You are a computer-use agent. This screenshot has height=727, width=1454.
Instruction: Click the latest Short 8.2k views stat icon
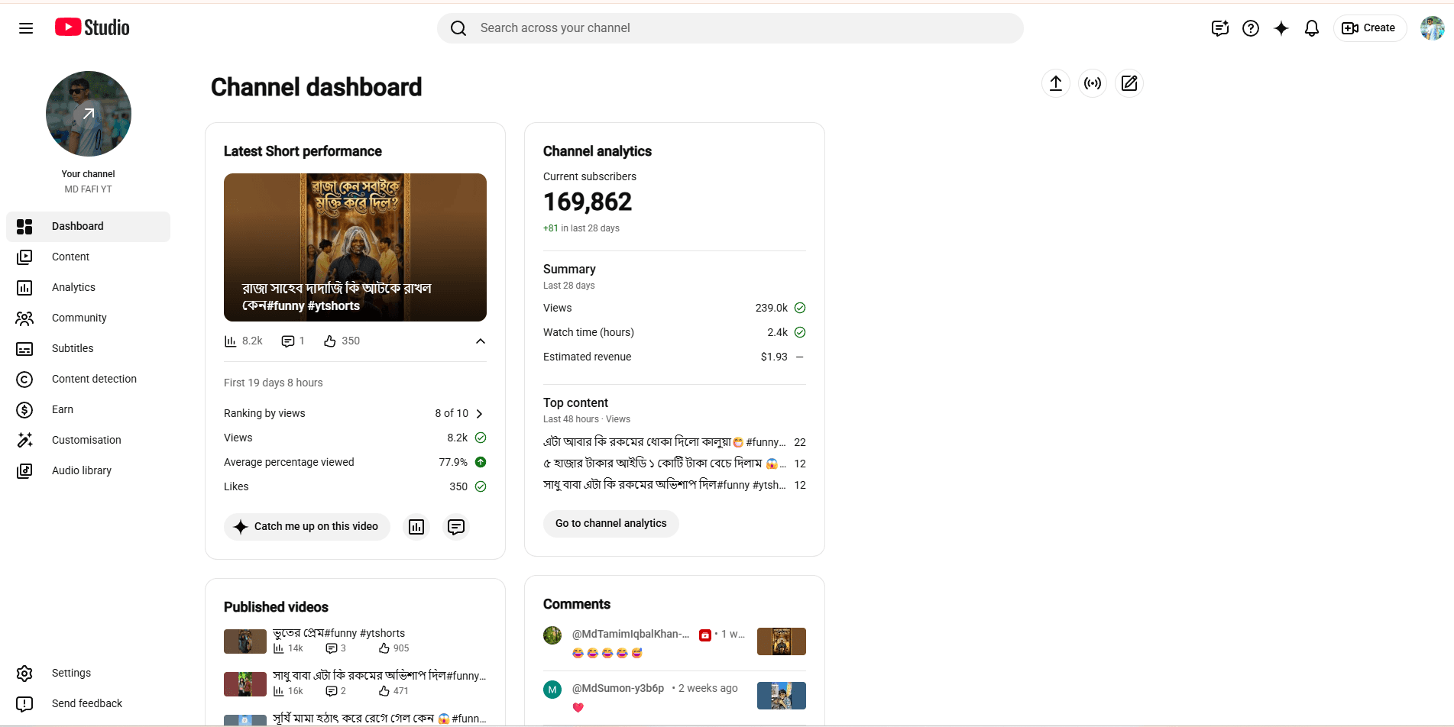(x=230, y=341)
